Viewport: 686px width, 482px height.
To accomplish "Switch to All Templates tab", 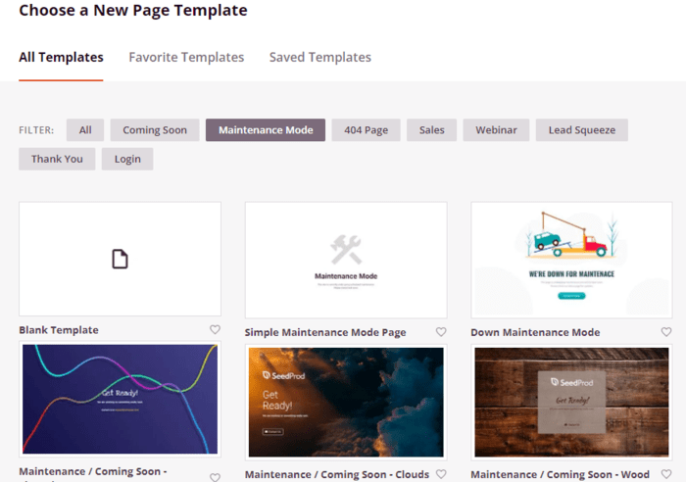I will coord(61,57).
